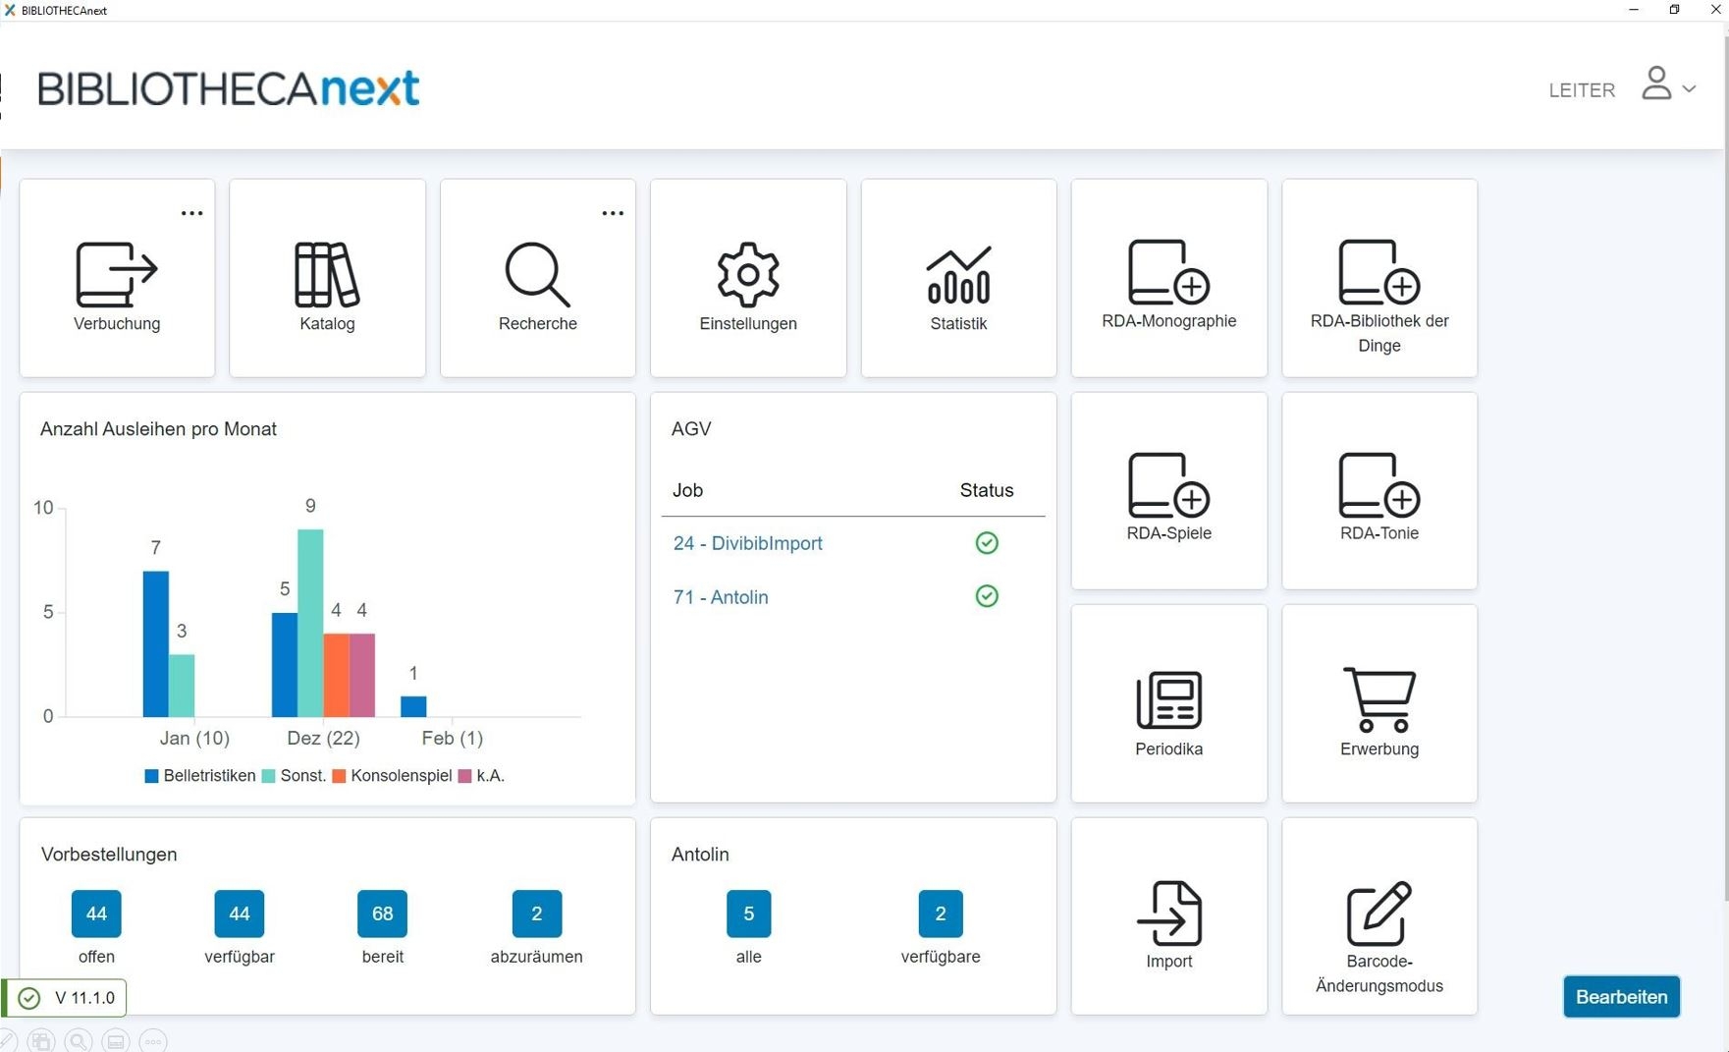Open the 71 - Antolin job
The width and height of the screenshot is (1729, 1052).
click(721, 597)
